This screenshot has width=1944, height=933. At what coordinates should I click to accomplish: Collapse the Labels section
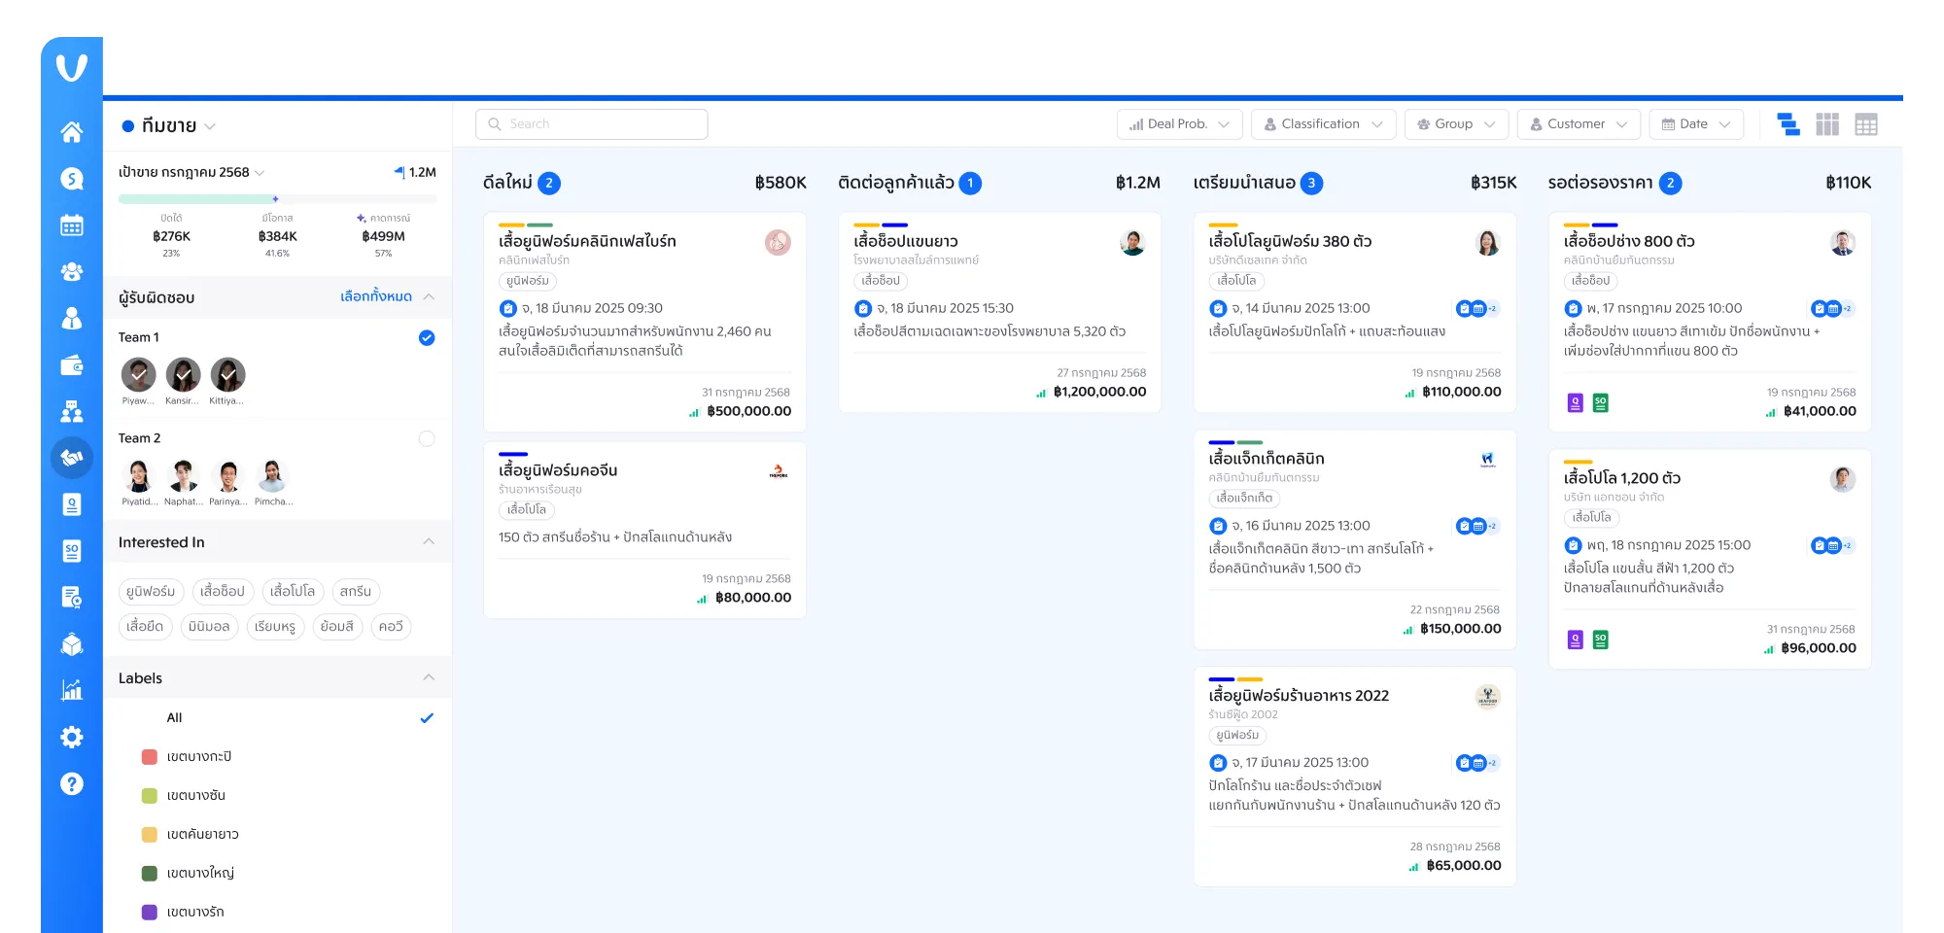coord(429,677)
